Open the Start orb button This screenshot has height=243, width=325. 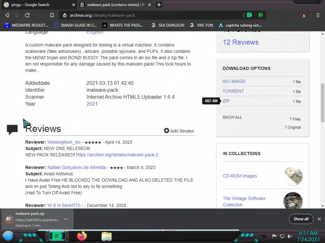pos(8,236)
